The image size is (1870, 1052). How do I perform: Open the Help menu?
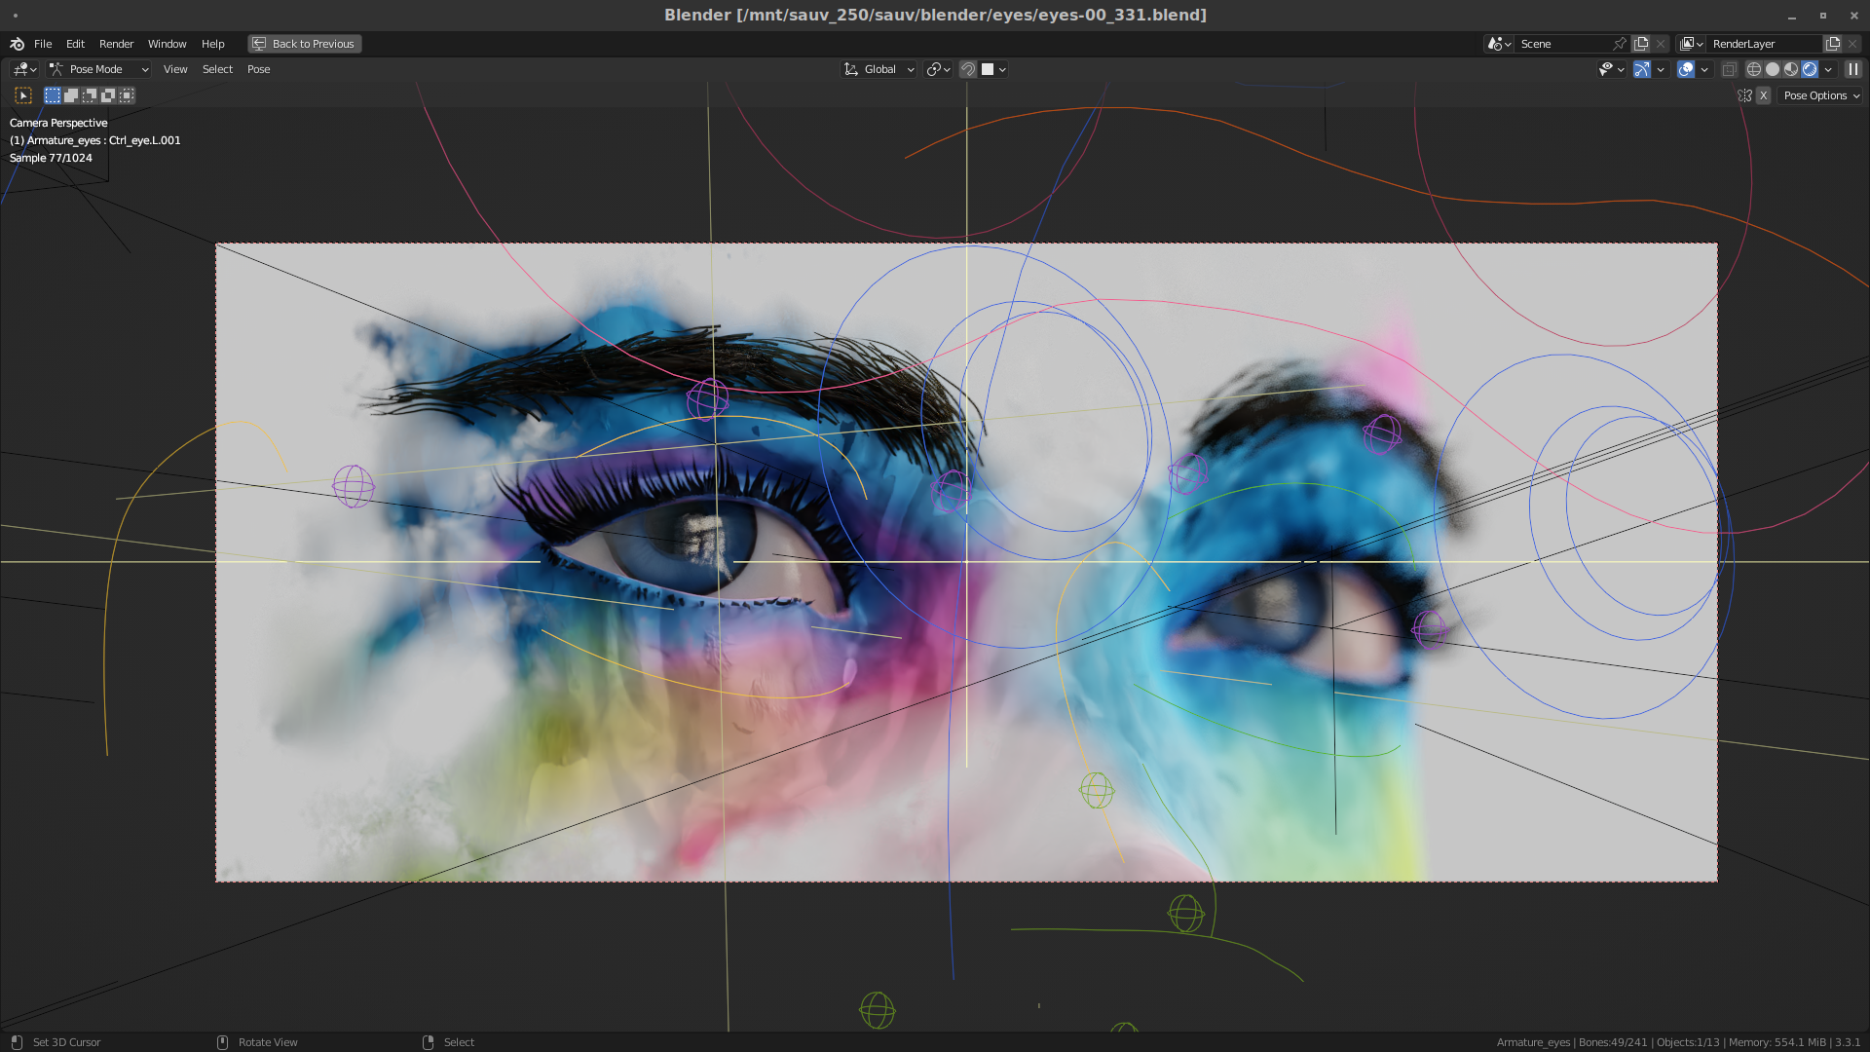[212, 44]
